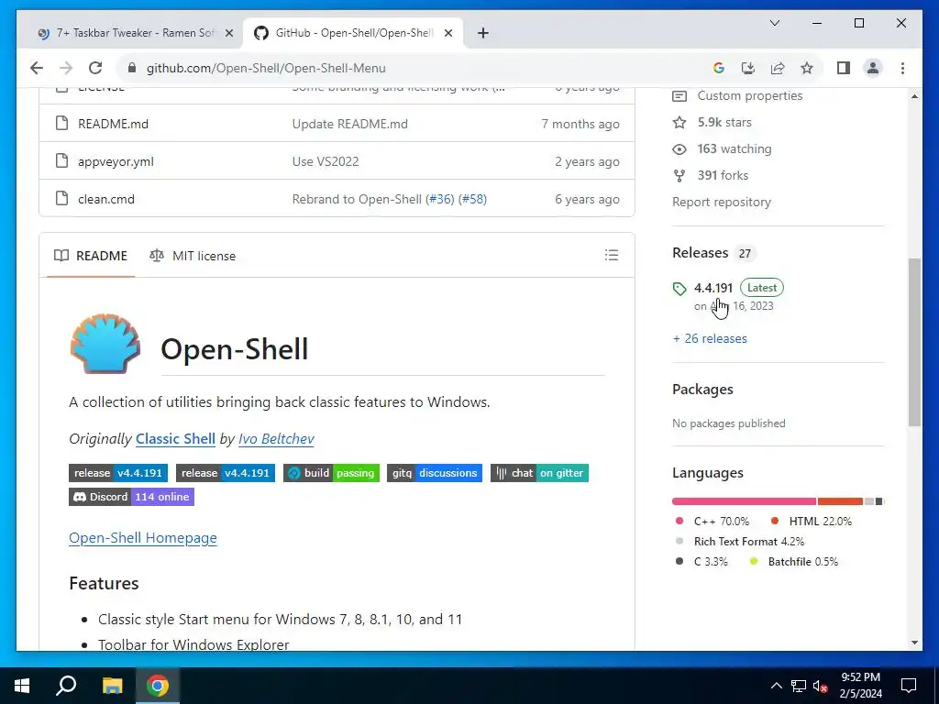This screenshot has height=704, width=939.
Task: Click the README.md file icon
Action: coord(61,124)
